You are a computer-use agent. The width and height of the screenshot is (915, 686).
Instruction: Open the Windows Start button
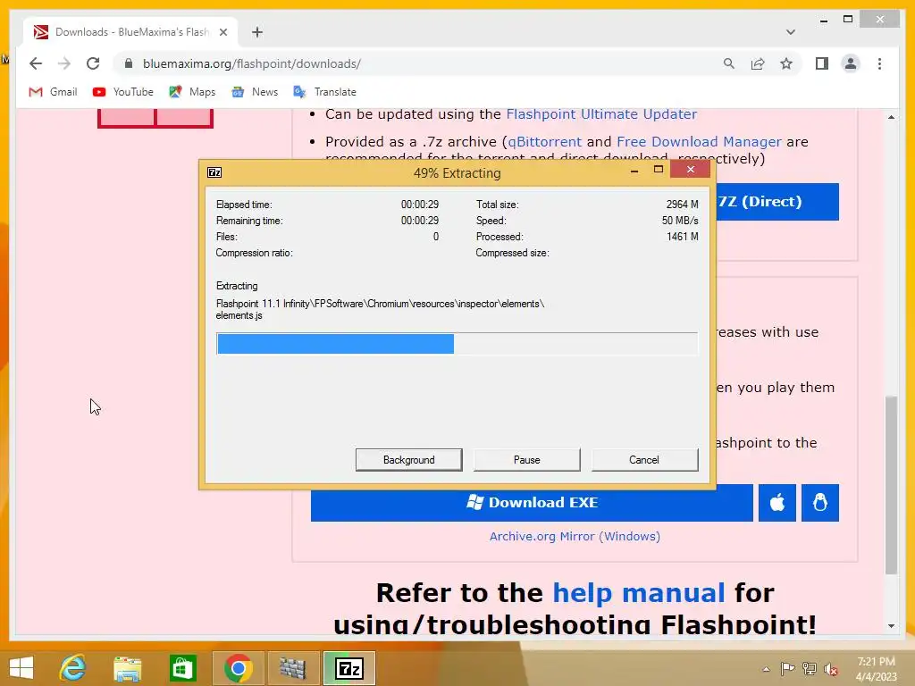[x=21, y=668]
